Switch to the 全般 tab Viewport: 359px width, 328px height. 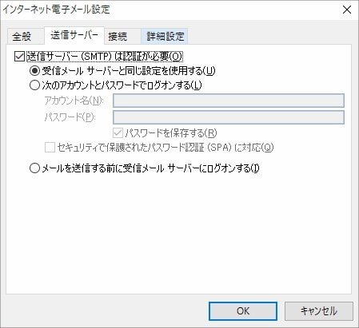22,36
